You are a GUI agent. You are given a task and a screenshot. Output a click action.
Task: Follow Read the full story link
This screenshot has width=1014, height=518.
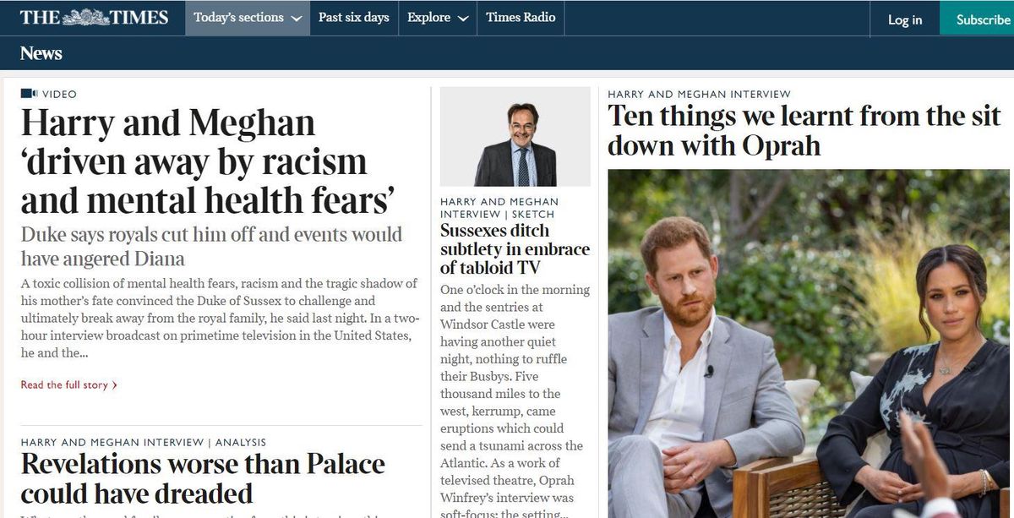[x=64, y=385]
